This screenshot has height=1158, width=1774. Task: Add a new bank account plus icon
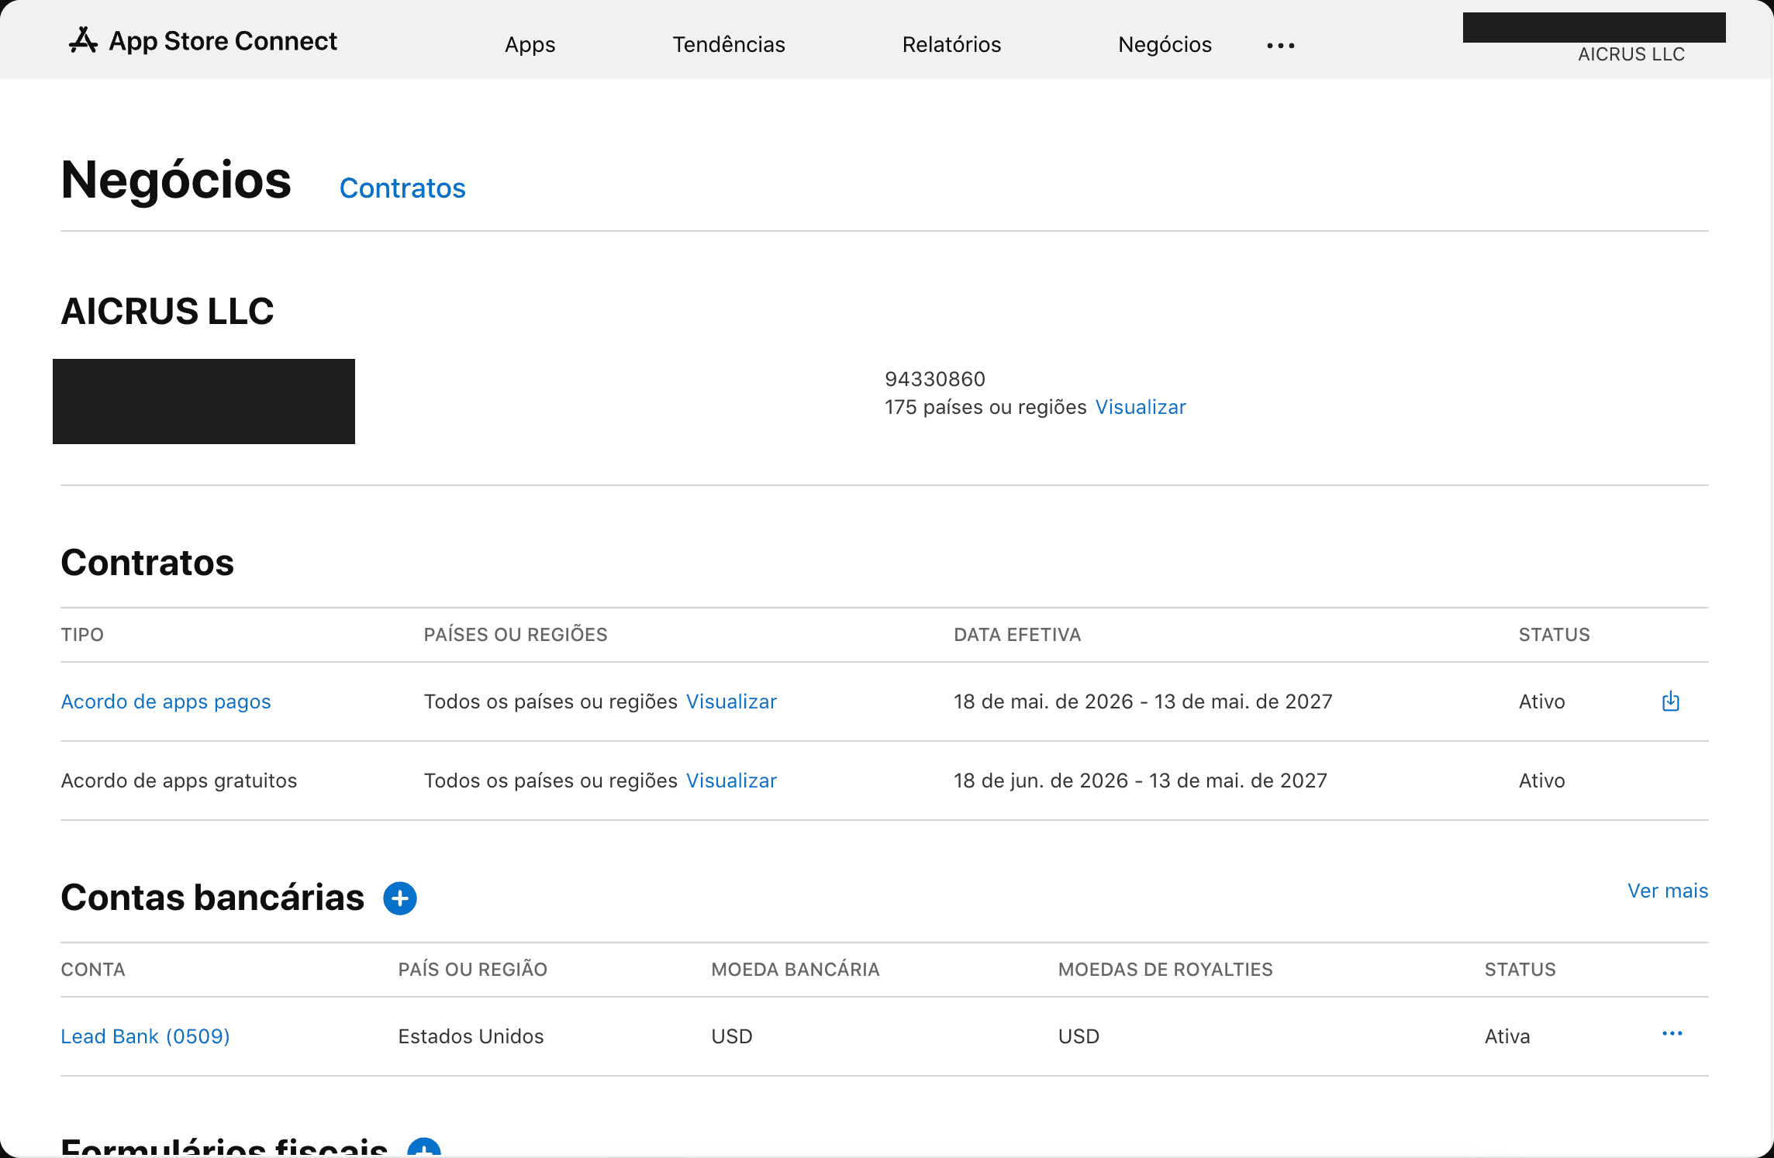[x=400, y=898]
